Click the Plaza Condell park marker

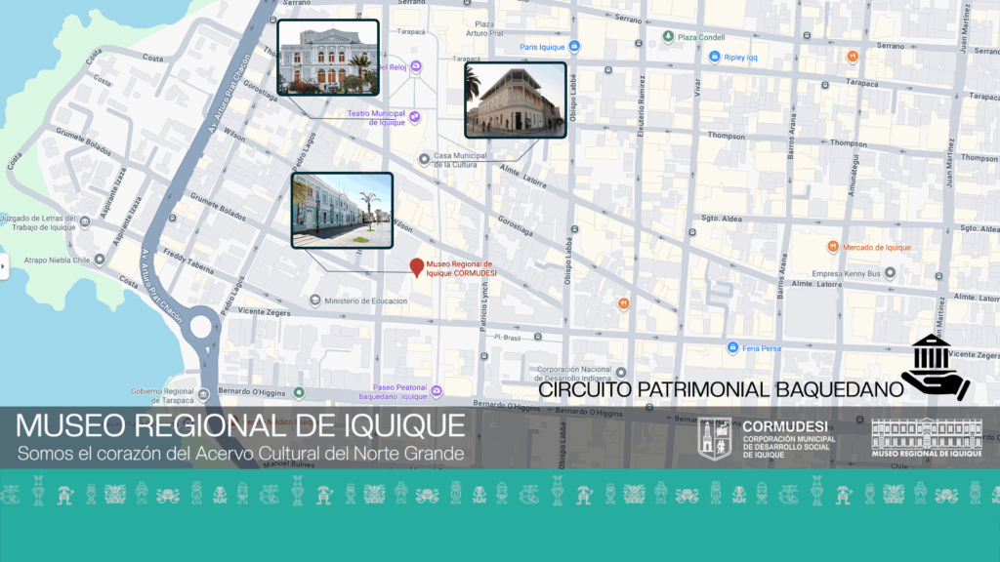(x=668, y=37)
